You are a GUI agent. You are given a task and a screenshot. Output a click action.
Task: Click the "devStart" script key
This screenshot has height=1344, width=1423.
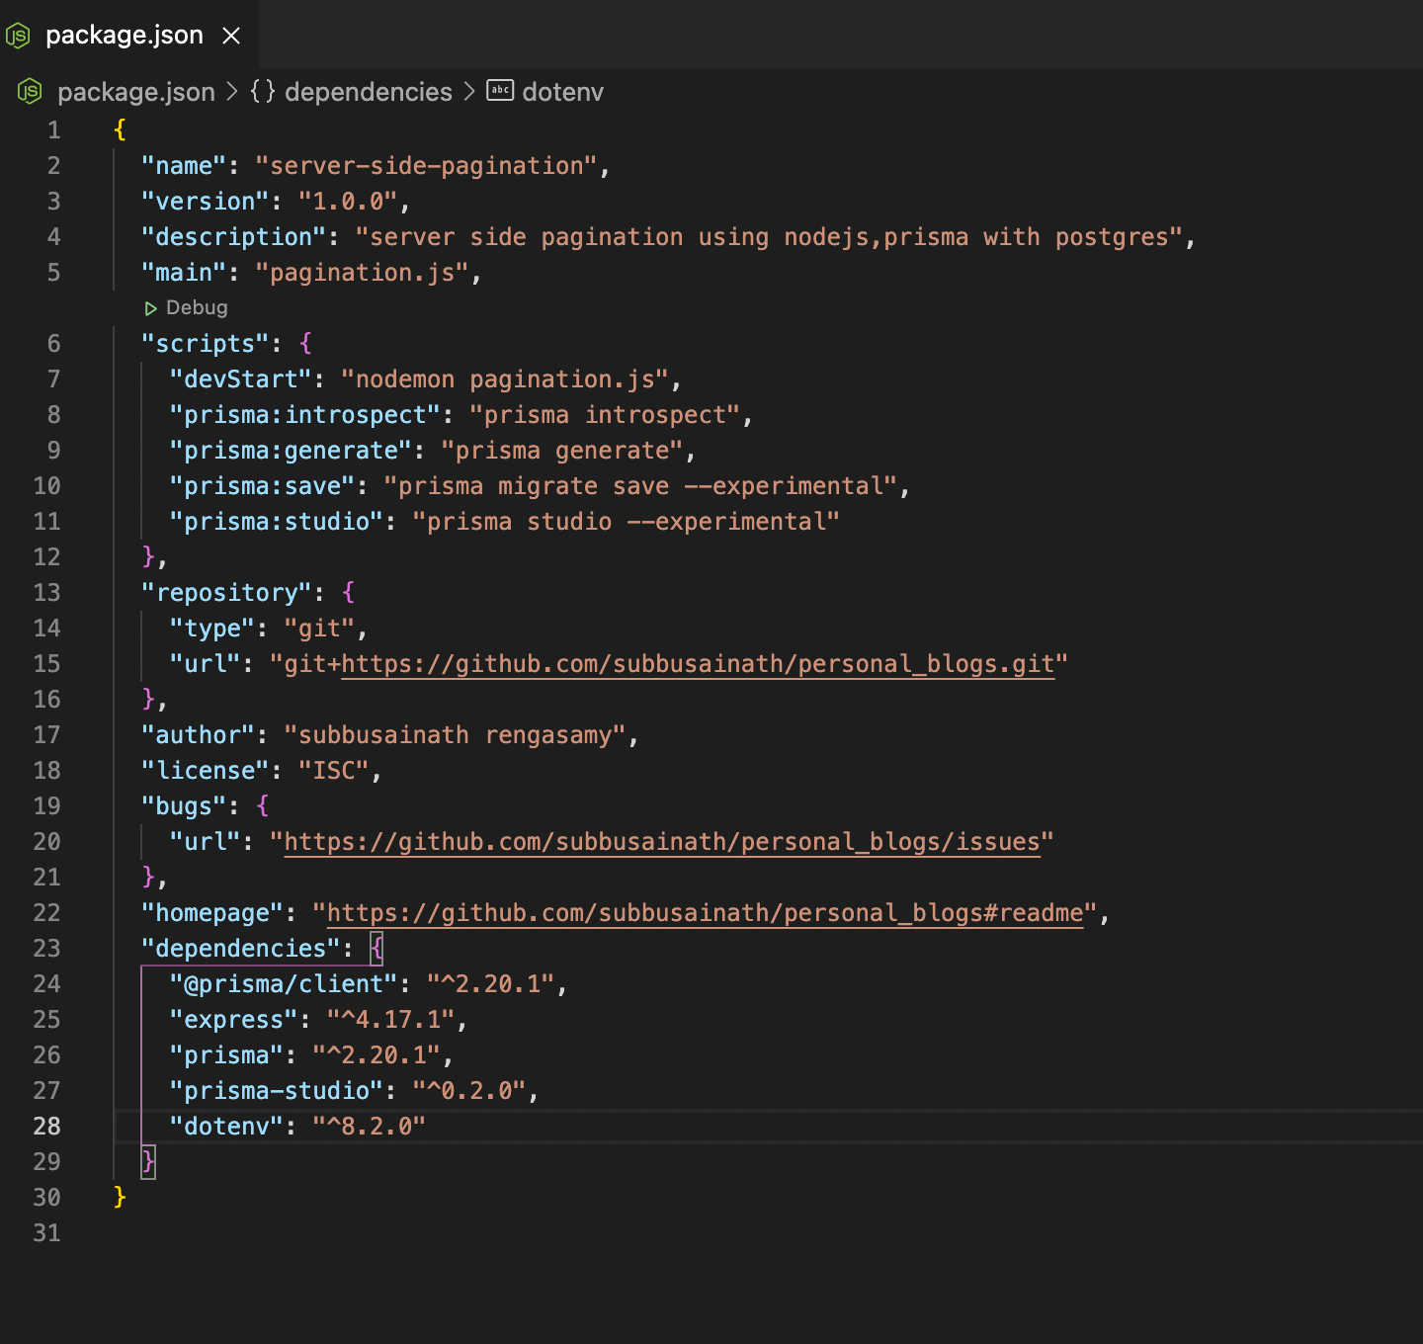pos(241,378)
